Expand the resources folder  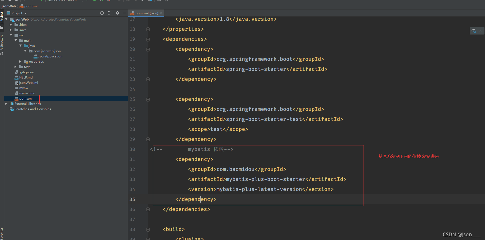point(20,61)
